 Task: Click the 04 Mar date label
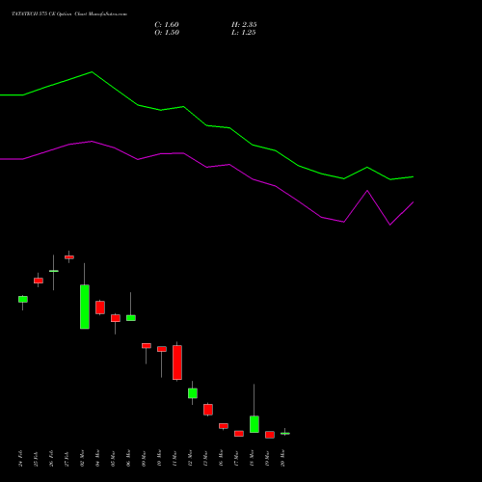click(97, 458)
